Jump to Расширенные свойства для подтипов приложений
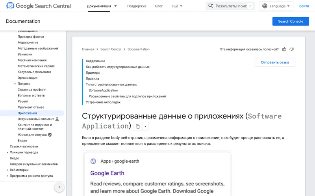The image size is (315, 196). pos(127,96)
